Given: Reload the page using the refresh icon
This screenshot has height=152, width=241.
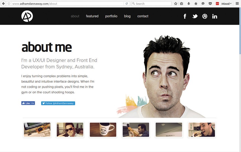Looking at the screenshot, I should point(127,4).
